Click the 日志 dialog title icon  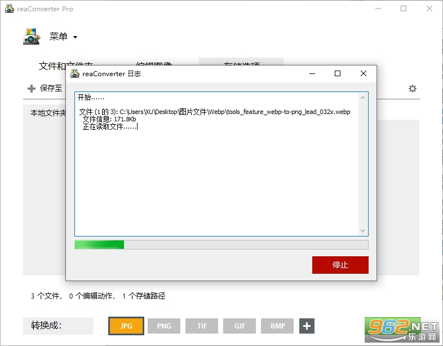74,73
